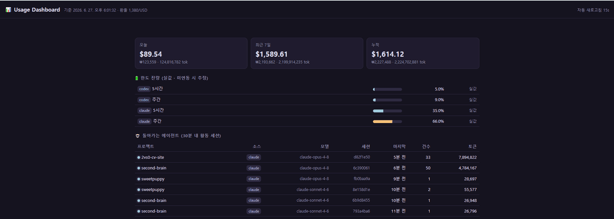The width and height of the screenshot is (614, 219).
Task: Click the claude source badge in session 6c390061 row
Action: point(254,168)
